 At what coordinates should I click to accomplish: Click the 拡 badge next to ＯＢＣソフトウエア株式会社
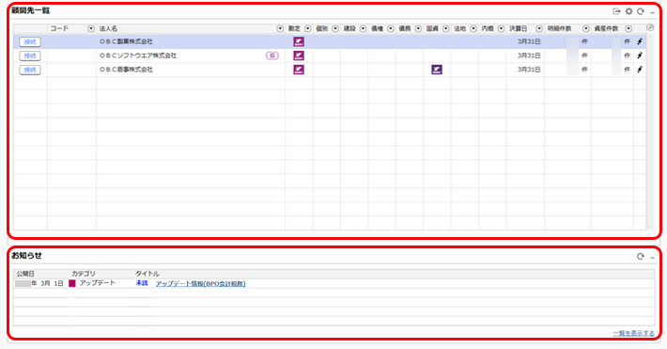(x=272, y=56)
